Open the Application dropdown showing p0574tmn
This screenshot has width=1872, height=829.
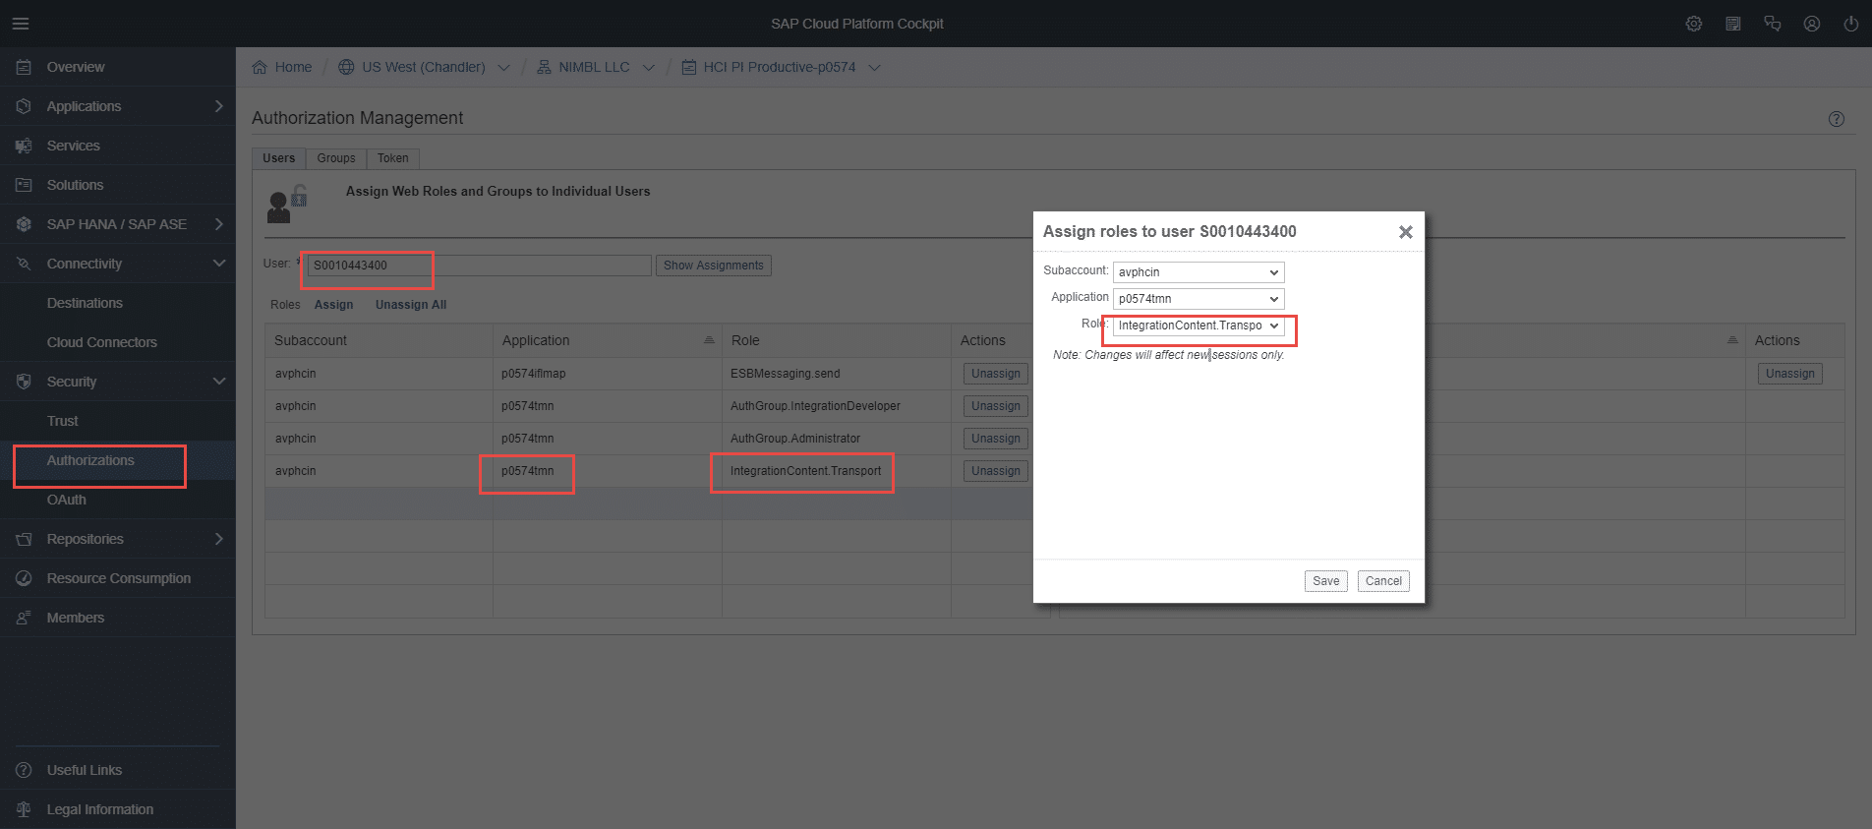(x=1198, y=299)
